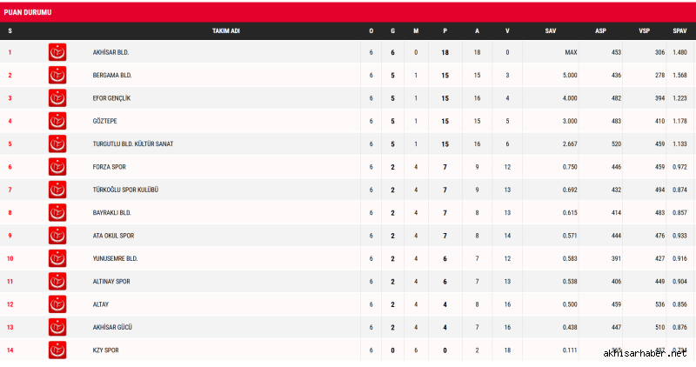Screen dimensions: 696x367
Task: Click the Altınay Spor team name
Action: coord(111,281)
